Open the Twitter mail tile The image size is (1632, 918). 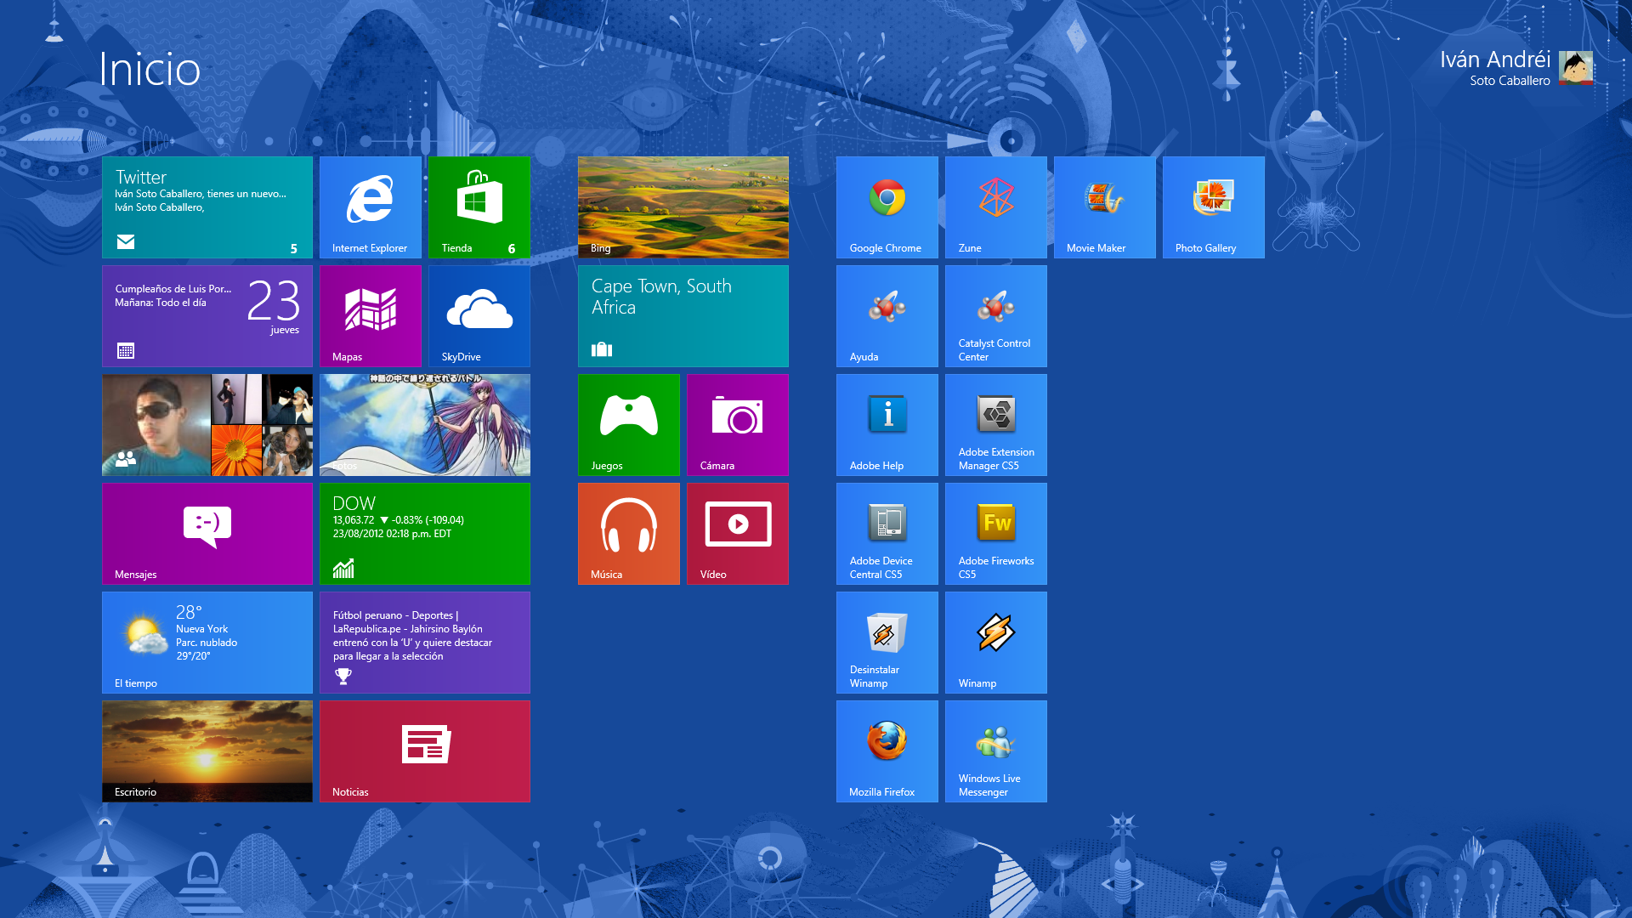[207, 207]
